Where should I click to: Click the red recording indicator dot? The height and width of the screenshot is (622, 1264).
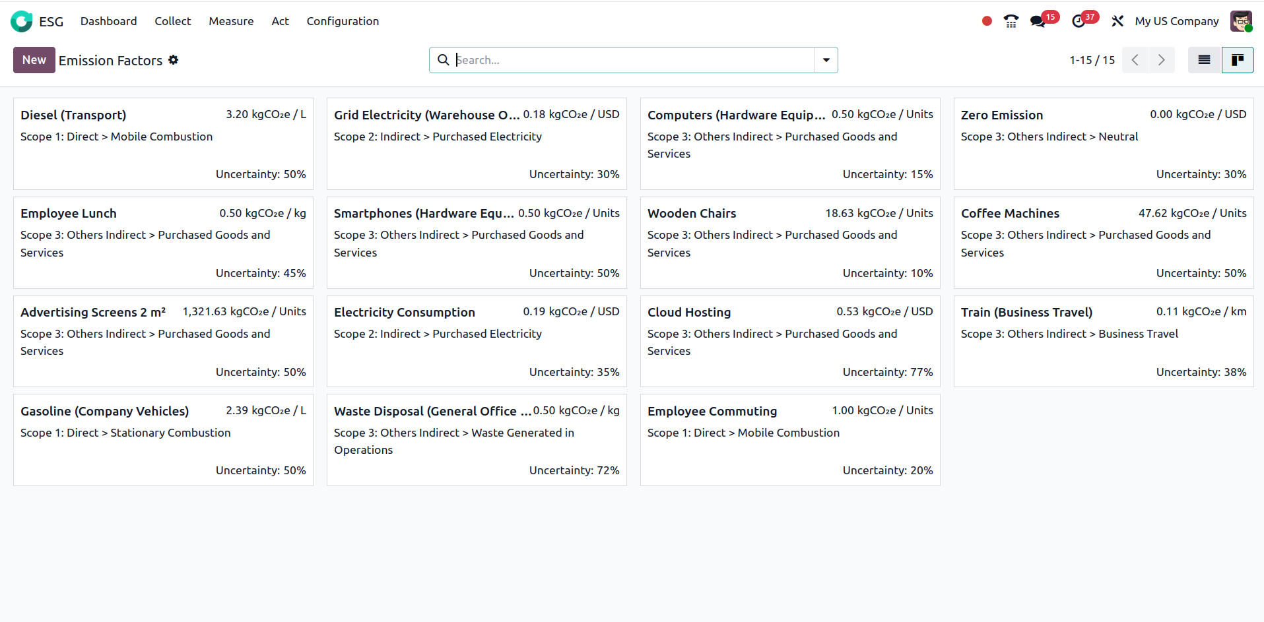point(987,21)
